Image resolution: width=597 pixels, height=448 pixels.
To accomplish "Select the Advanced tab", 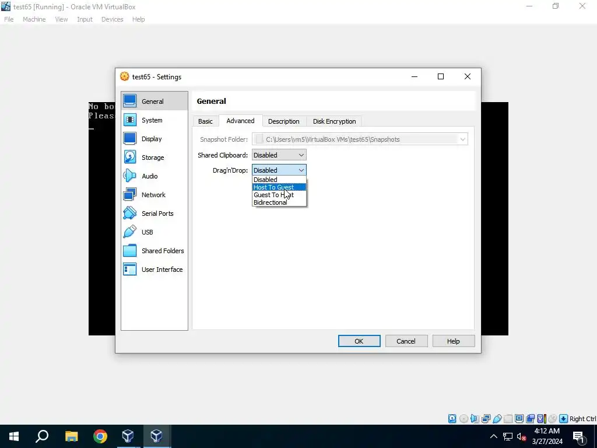I will [x=240, y=121].
